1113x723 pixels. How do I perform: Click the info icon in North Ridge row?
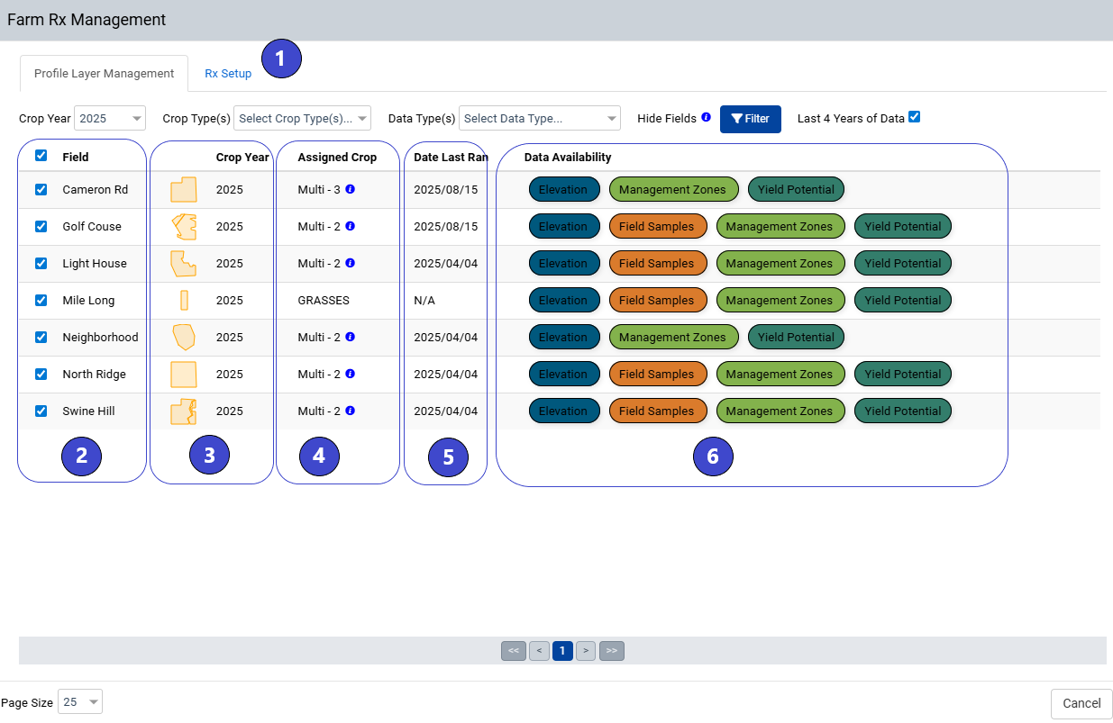[x=351, y=374]
